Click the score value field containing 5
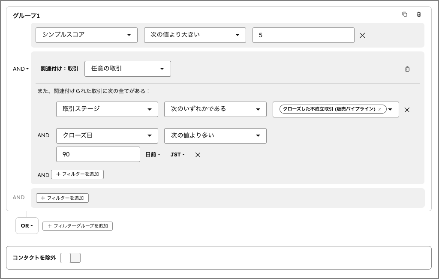Image resolution: width=439 pixels, height=279 pixels. [303, 35]
